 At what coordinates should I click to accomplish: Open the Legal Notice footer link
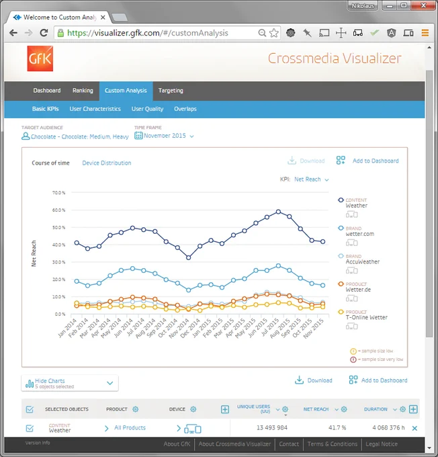[382, 444]
